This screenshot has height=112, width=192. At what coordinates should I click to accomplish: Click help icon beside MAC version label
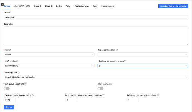17,61
